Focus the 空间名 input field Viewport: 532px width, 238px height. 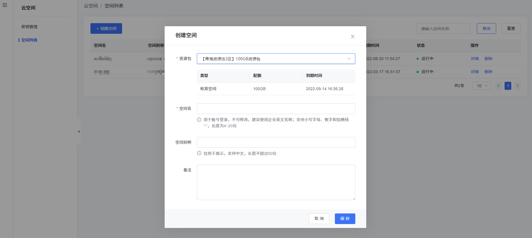[x=276, y=109]
